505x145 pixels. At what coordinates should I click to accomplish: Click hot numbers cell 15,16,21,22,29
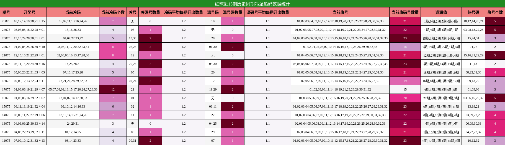tap(473, 55)
